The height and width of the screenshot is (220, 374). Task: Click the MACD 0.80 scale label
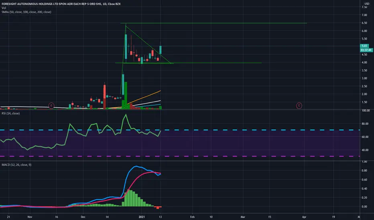coord(364,170)
